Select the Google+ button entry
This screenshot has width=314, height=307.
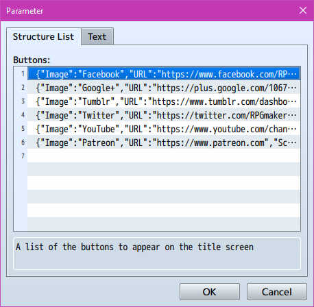(x=164, y=87)
